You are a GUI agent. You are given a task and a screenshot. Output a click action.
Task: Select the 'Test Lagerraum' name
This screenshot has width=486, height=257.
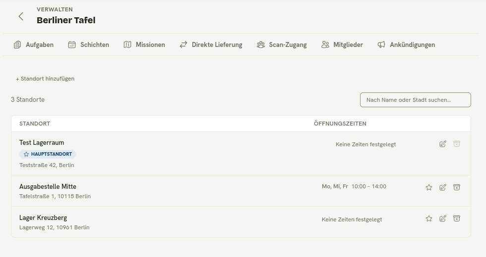point(42,143)
